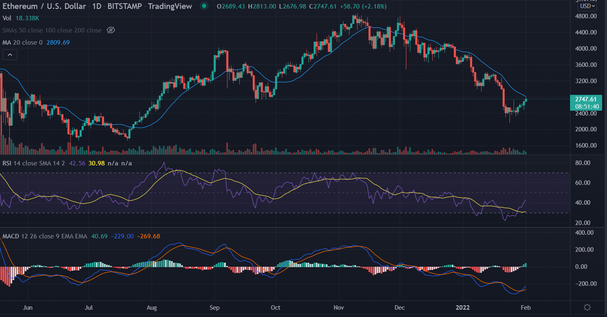Click the BITSTAMP exchange label
Screen dimensions: 607x317
pos(125,6)
